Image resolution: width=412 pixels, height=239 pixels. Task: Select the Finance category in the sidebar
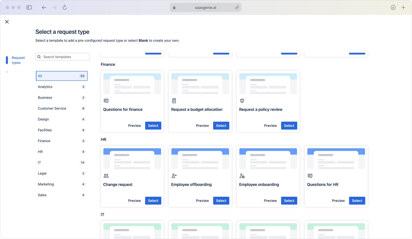tap(44, 141)
